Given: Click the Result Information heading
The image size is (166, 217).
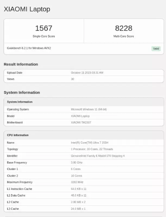Looking at the screenshot, I should (x=21, y=64).
